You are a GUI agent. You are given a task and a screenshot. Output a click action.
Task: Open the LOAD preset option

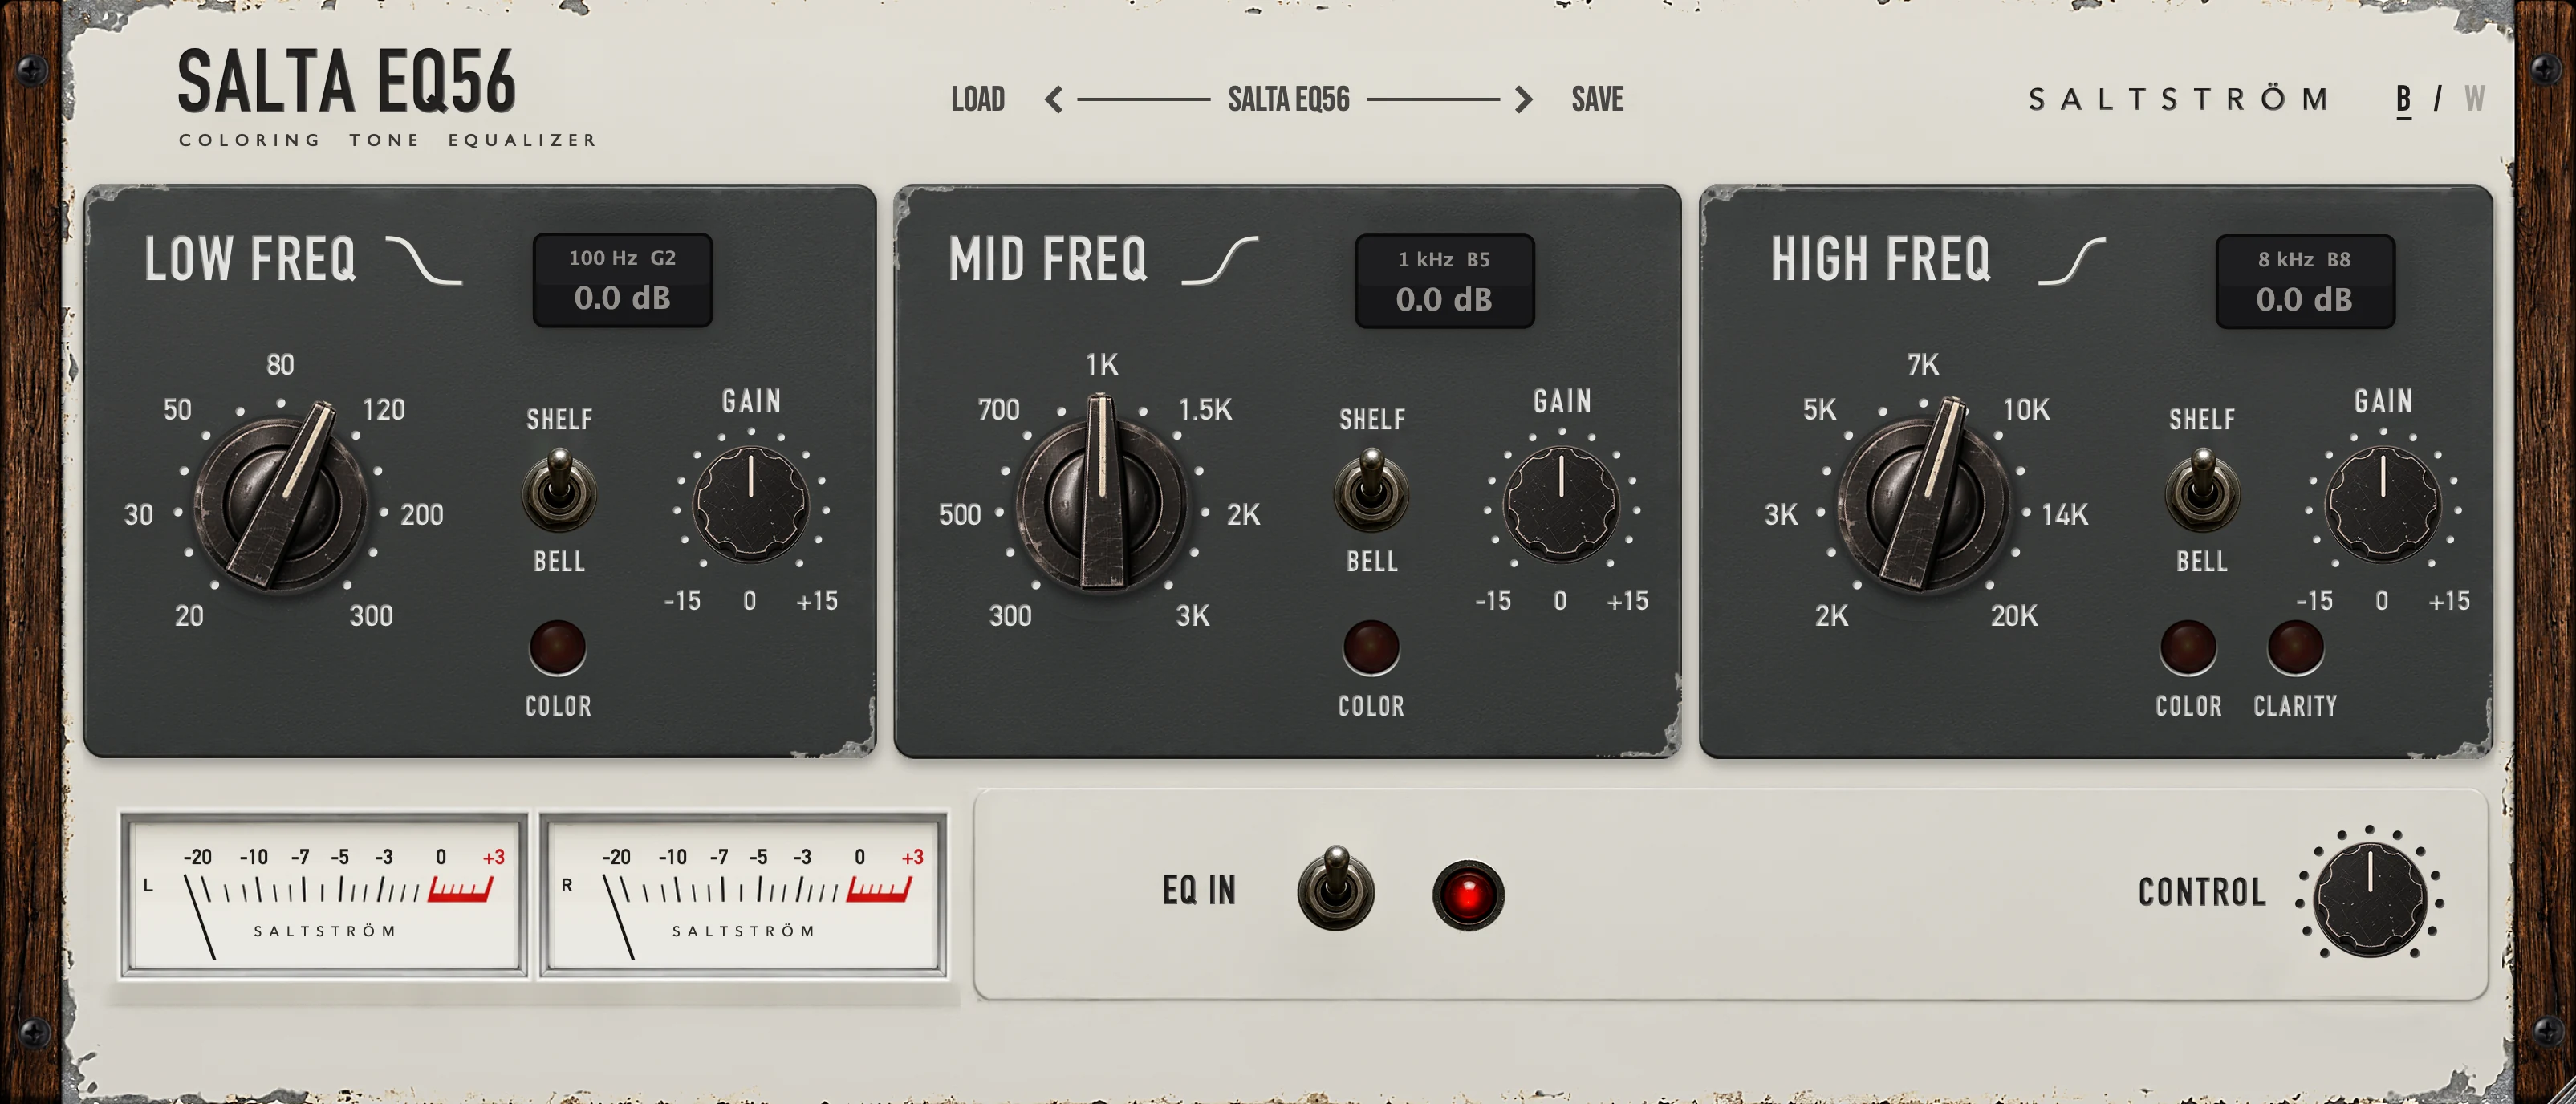point(978,99)
